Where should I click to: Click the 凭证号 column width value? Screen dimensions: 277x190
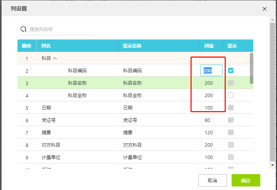207,120
